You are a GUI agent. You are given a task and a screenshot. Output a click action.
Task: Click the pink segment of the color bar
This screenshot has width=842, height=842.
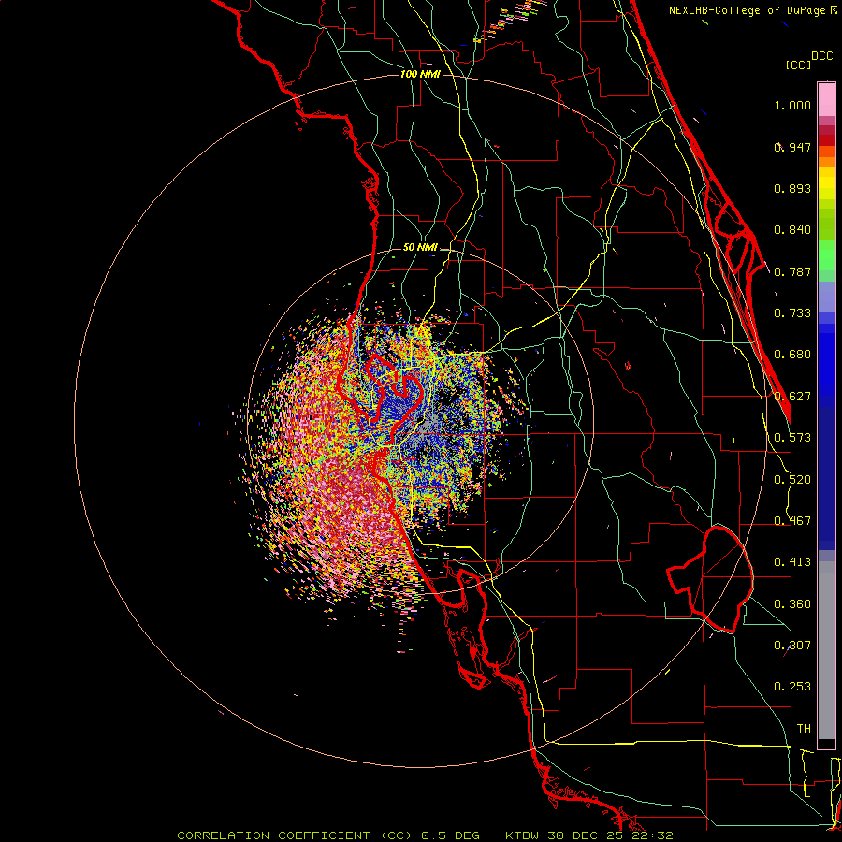tap(826, 100)
